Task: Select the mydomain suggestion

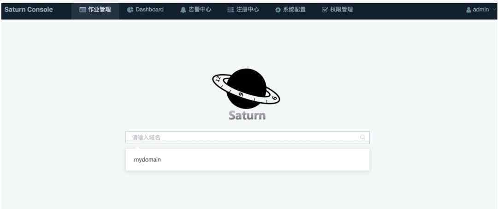Action: click(x=248, y=160)
